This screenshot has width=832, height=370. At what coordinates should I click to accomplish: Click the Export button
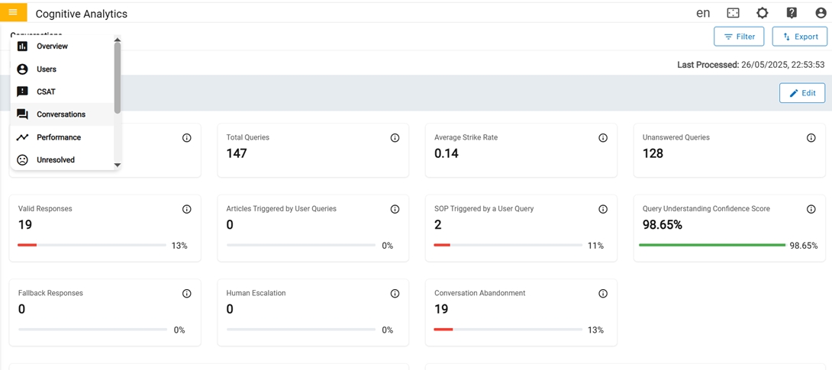[799, 37]
